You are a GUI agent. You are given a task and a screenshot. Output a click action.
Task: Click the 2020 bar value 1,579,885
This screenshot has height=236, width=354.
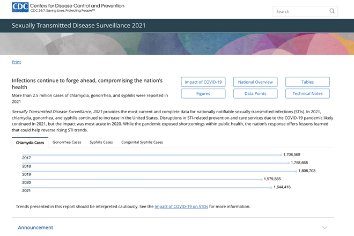click(x=272, y=179)
